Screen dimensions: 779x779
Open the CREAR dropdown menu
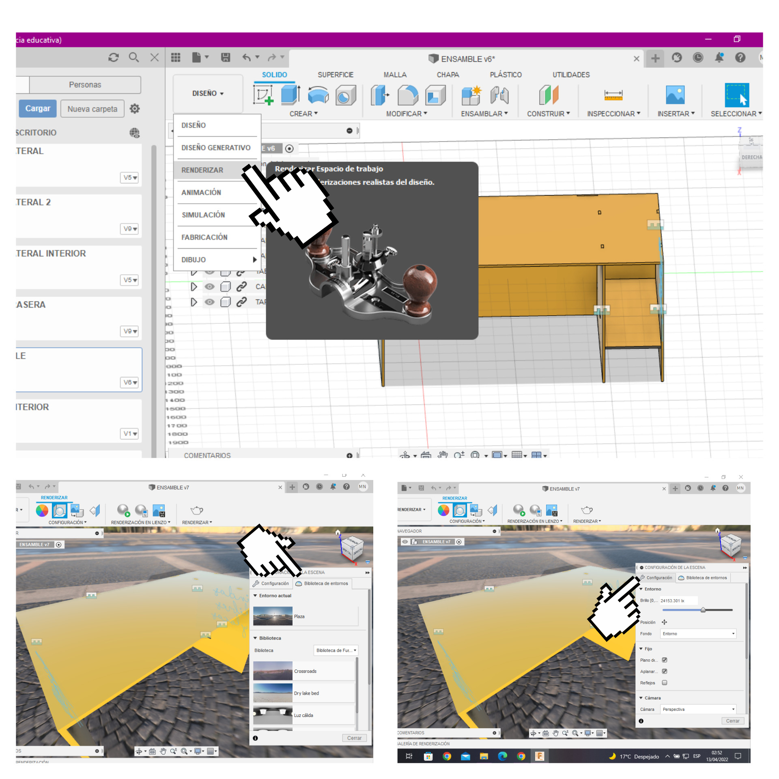tap(303, 114)
